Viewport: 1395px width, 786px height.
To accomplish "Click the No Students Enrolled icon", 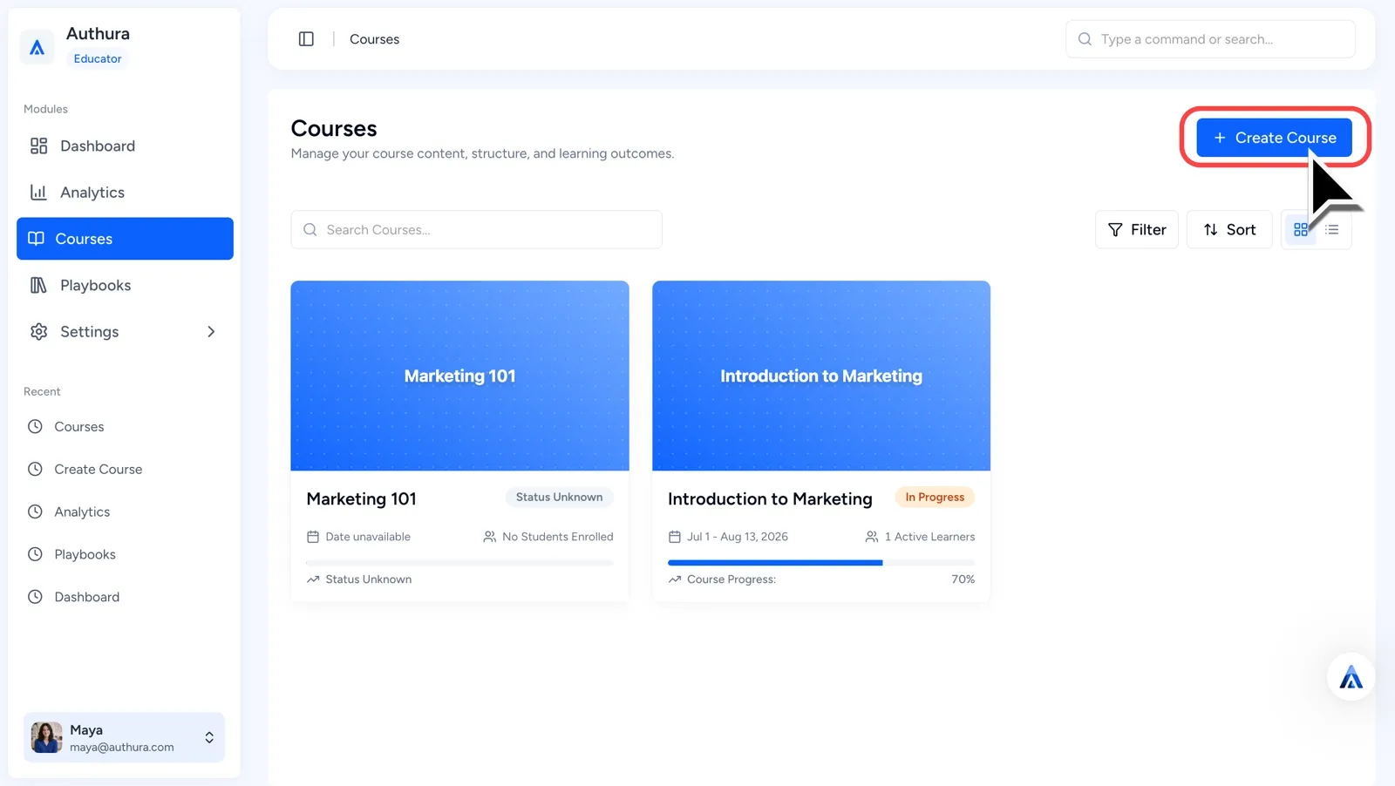I will [490, 537].
